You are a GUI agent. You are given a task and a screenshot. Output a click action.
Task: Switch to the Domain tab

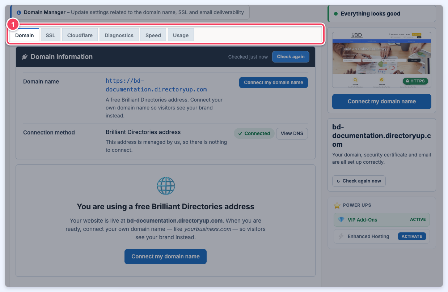click(x=25, y=35)
